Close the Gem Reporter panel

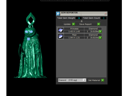point(105,13)
